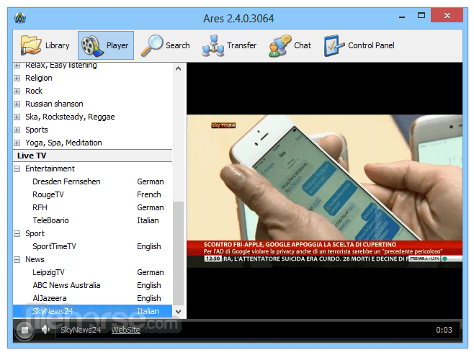Click the Entertainment group label

(50, 168)
